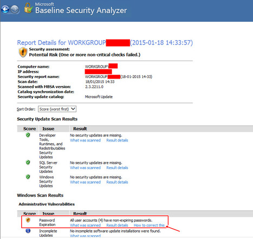Click the MBSA padlock logo icon
The width and height of the screenshot is (253, 239).
[28, 8]
